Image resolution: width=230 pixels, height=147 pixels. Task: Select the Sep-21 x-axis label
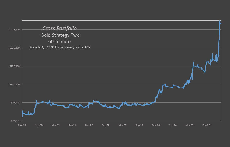coord(72,125)
